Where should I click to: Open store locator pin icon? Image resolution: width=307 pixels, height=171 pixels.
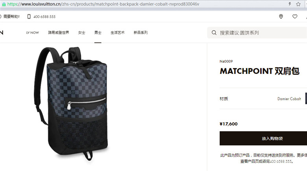(281, 17)
